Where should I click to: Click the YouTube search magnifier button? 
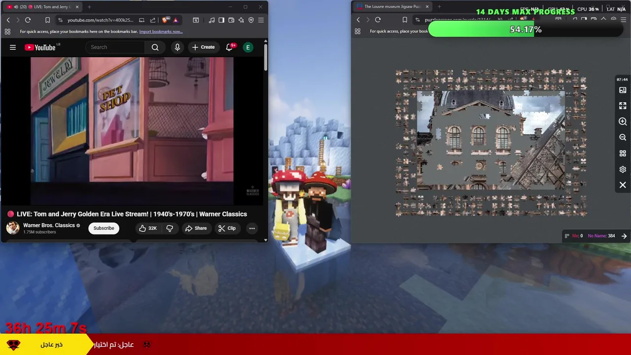click(x=155, y=47)
